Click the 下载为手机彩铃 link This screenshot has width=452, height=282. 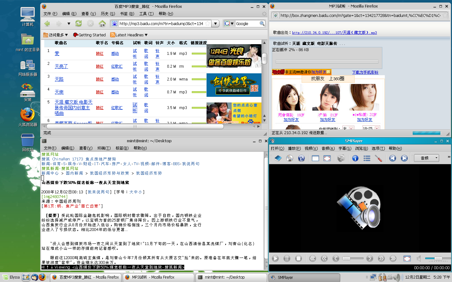coord(365,72)
